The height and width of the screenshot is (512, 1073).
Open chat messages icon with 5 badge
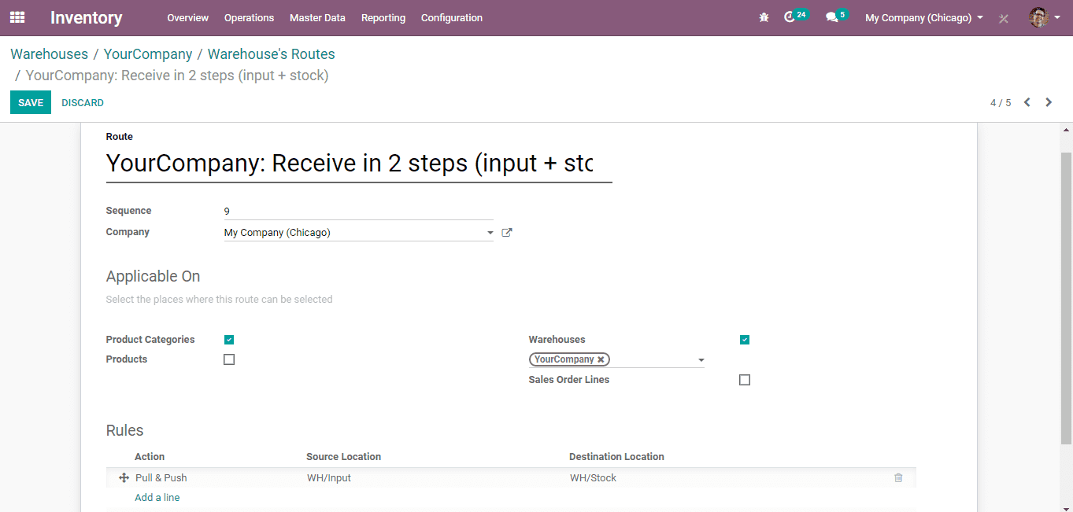[836, 17]
